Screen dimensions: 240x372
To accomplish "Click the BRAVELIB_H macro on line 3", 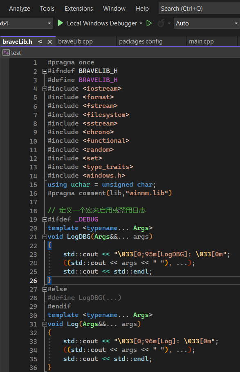I will 98,80.
